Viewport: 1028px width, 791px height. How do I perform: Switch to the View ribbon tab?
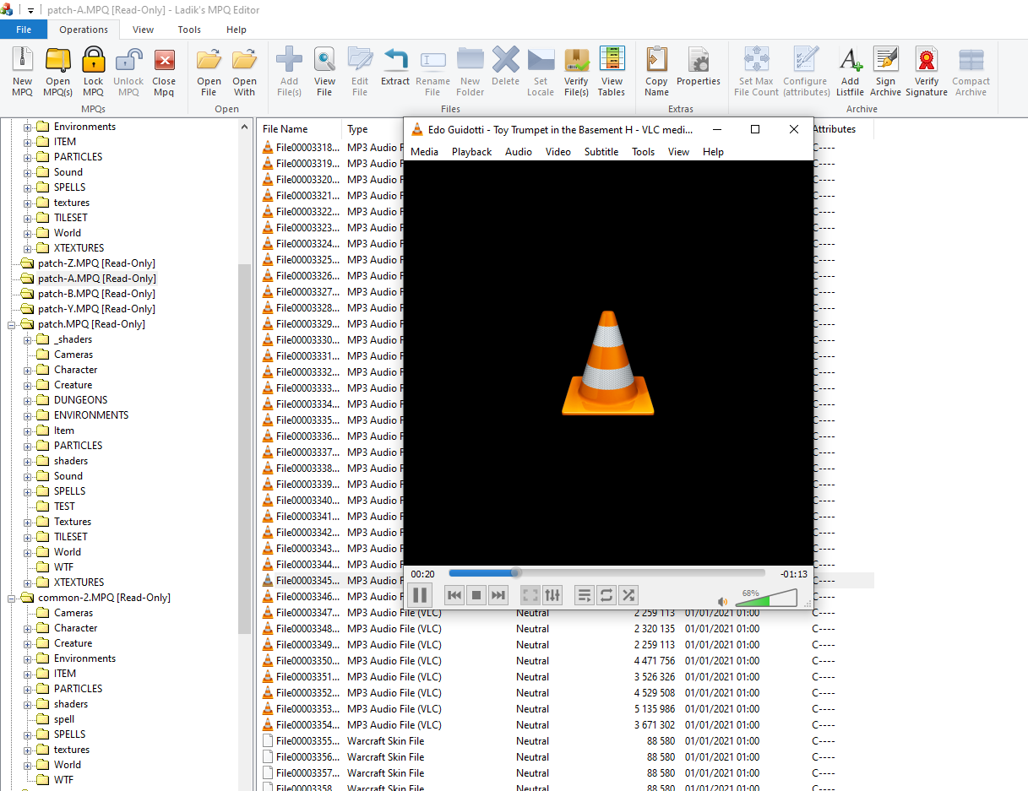(x=143, y=30)
